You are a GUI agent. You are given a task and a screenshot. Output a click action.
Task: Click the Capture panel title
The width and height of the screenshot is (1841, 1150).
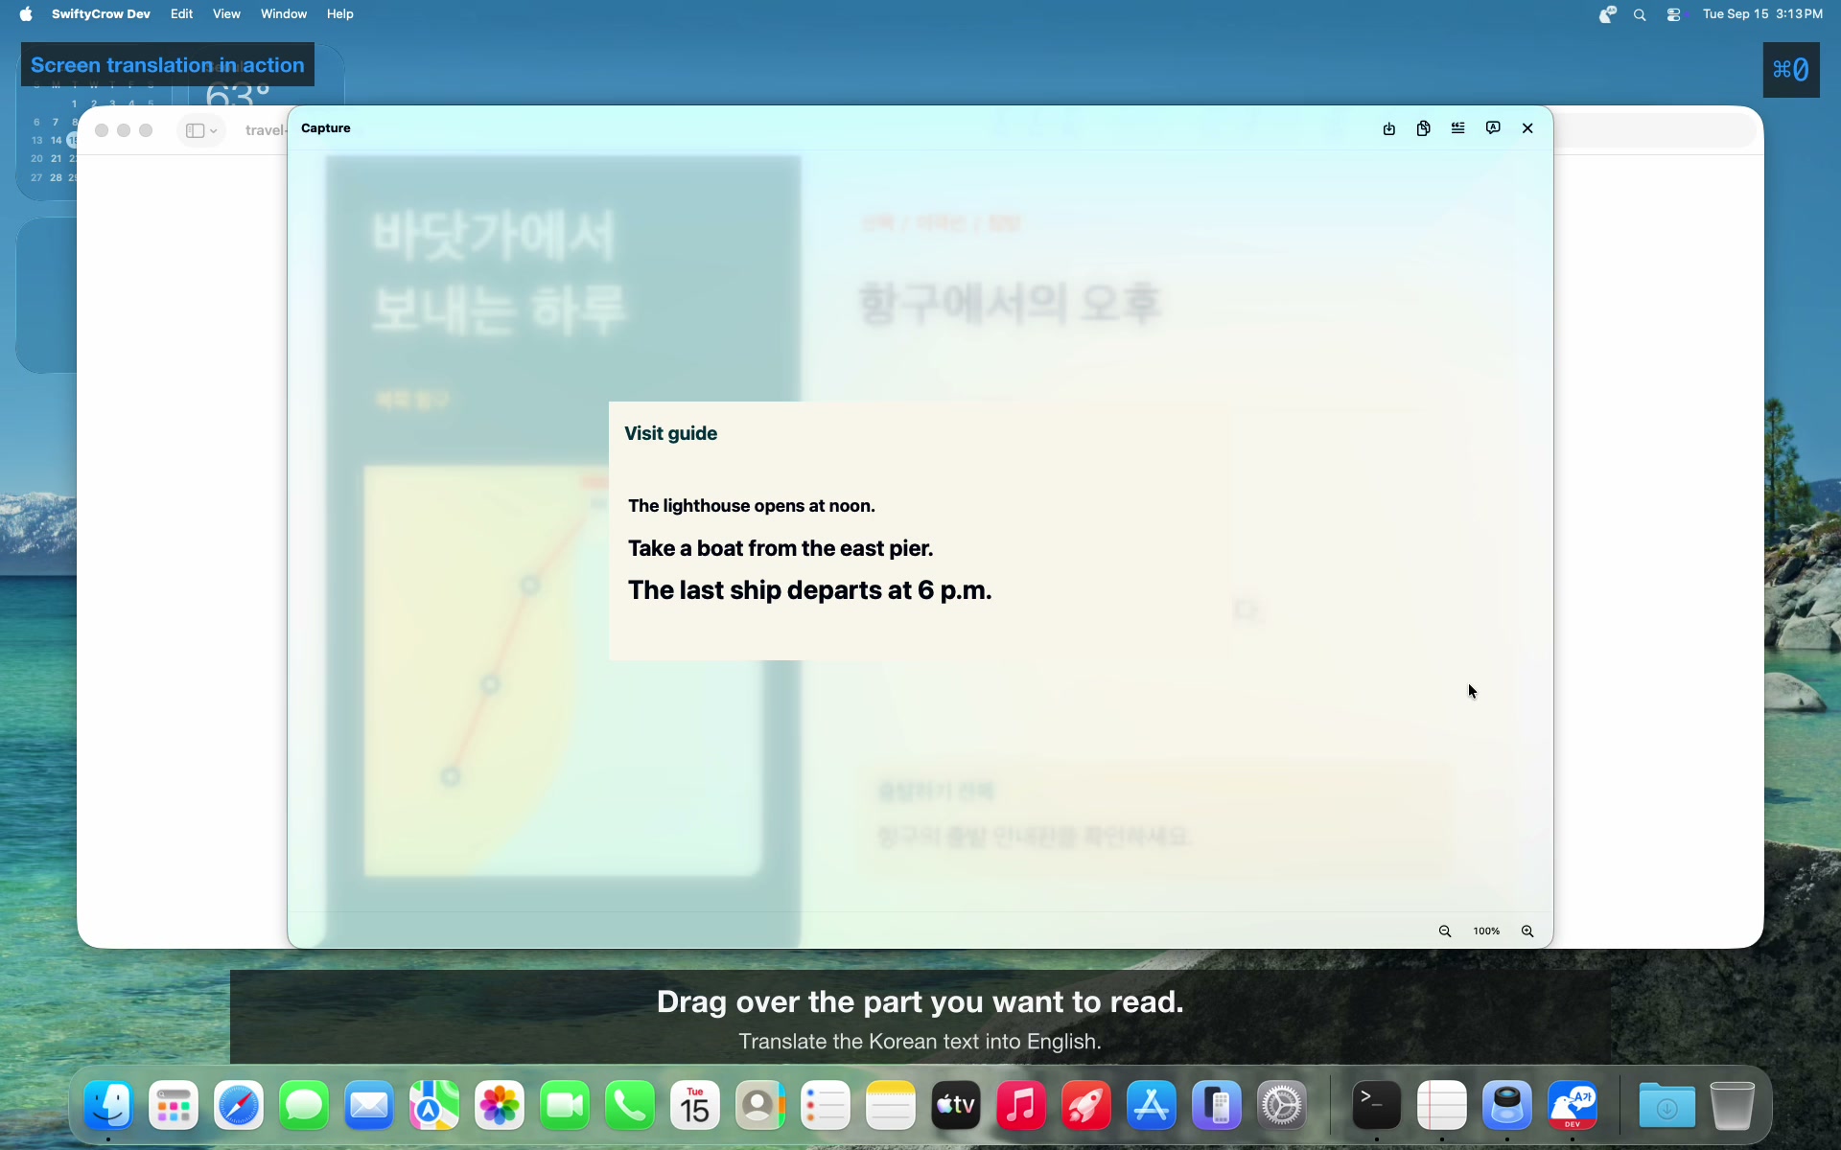pos(326,128)
